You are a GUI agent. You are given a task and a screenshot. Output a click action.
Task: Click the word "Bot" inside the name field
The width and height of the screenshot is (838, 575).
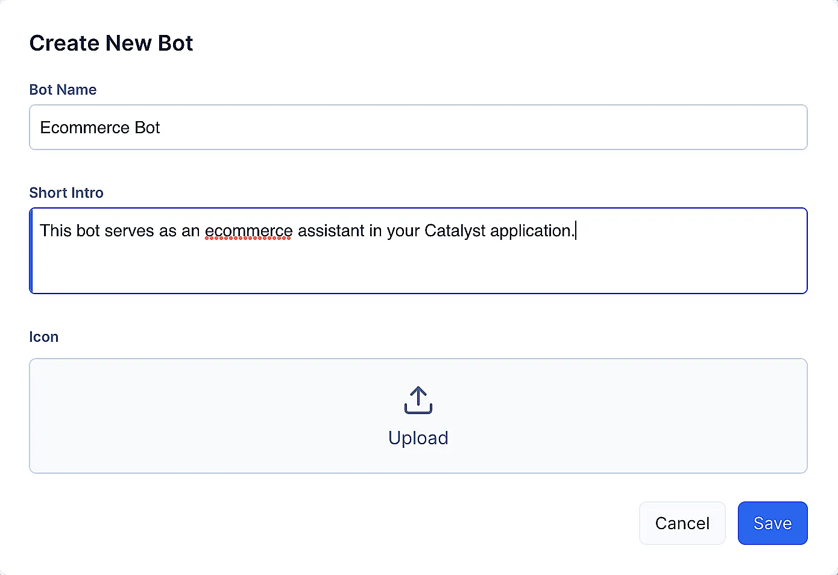pyautogui.click(x=147, y=128)
